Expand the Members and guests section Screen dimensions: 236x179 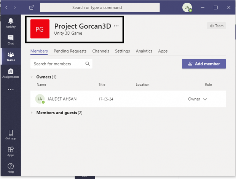(x=32, y=113)
